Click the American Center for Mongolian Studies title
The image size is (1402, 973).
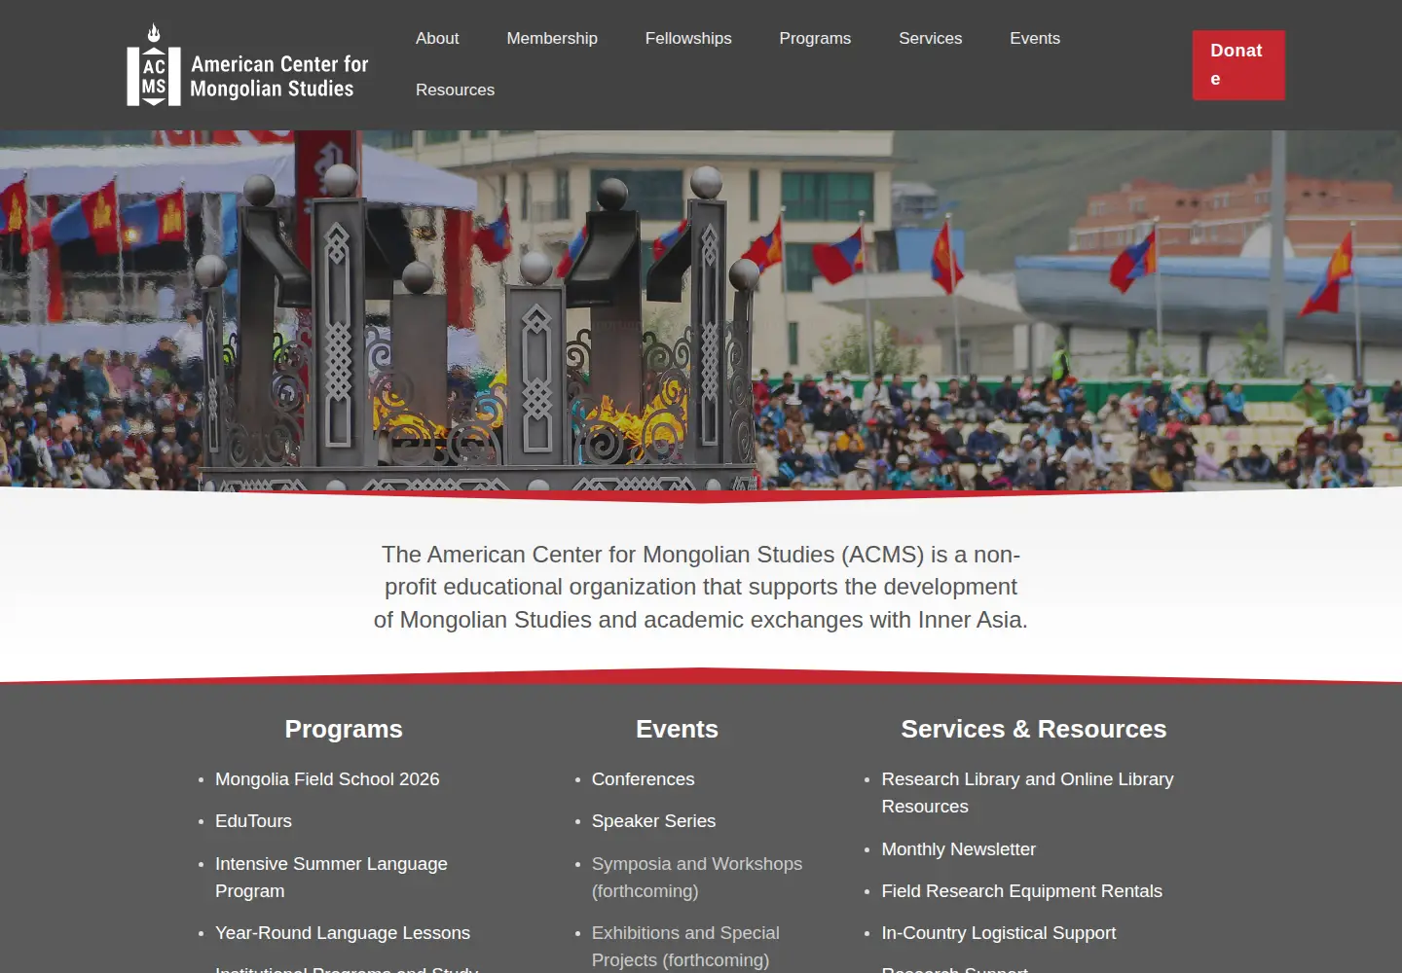[279, 76]
